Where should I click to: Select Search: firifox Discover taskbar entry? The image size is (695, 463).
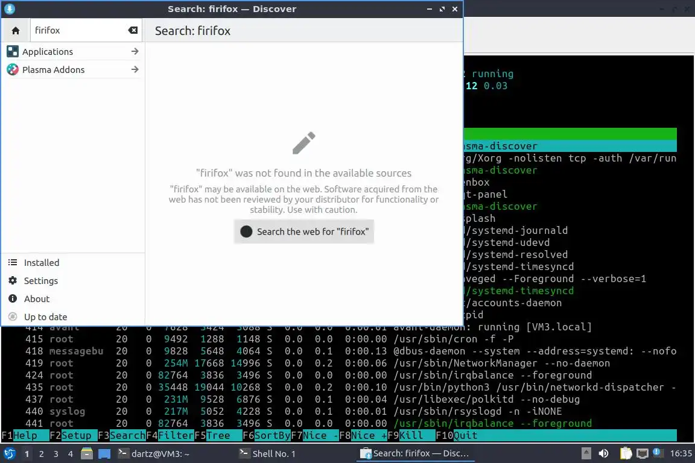click(415, 454)
